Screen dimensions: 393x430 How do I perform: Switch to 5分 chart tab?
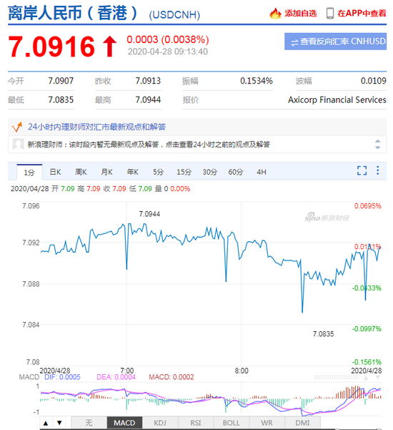(x=158, y=172)
